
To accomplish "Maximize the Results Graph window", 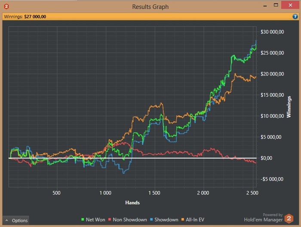I will pyautogui.click(x=276, y=5).
